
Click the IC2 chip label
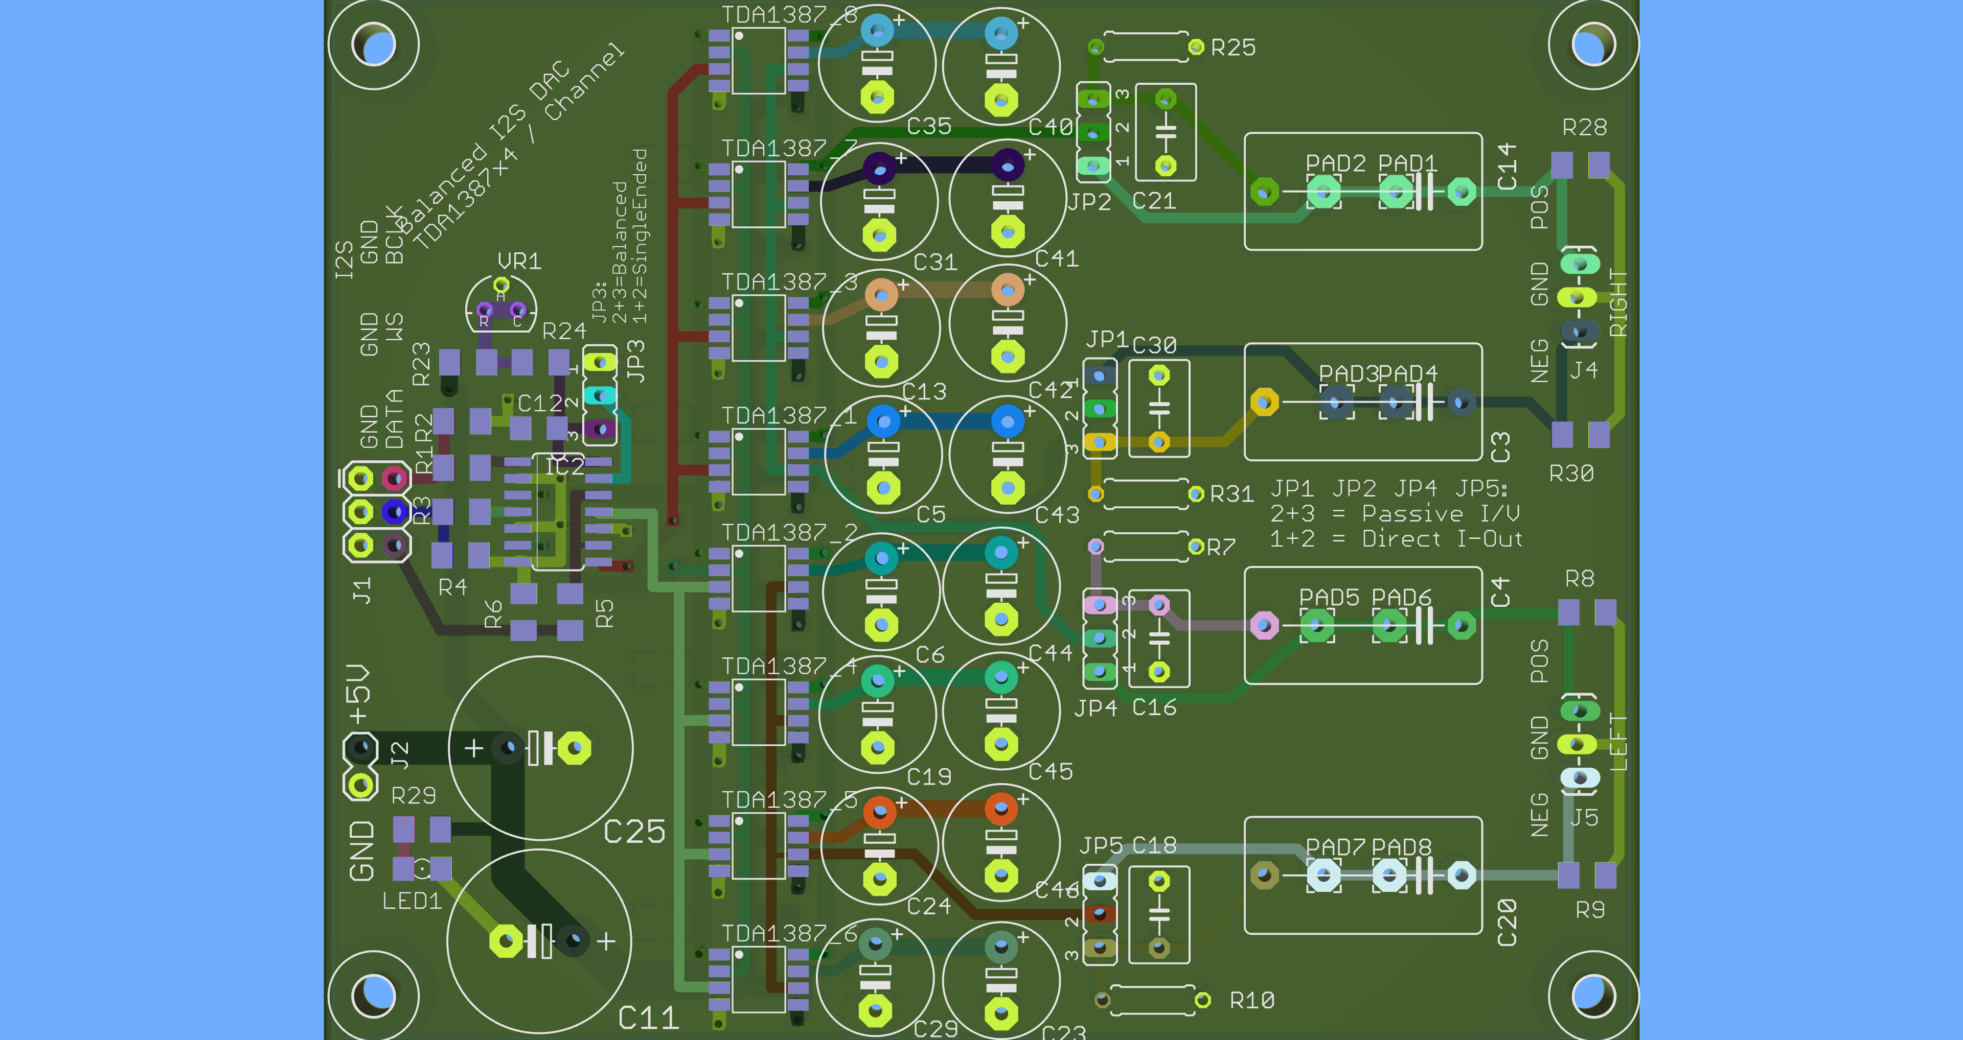(565, 466)
